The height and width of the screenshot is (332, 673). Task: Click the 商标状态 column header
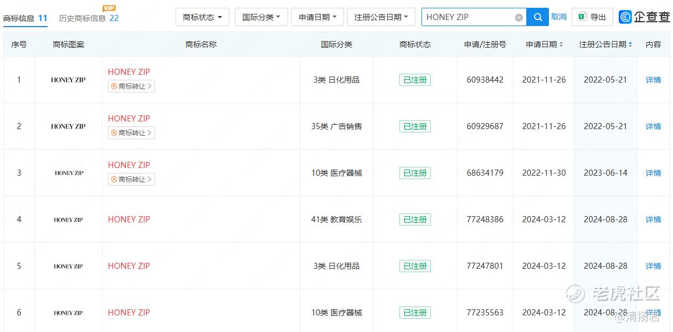[x=415, y=44]
